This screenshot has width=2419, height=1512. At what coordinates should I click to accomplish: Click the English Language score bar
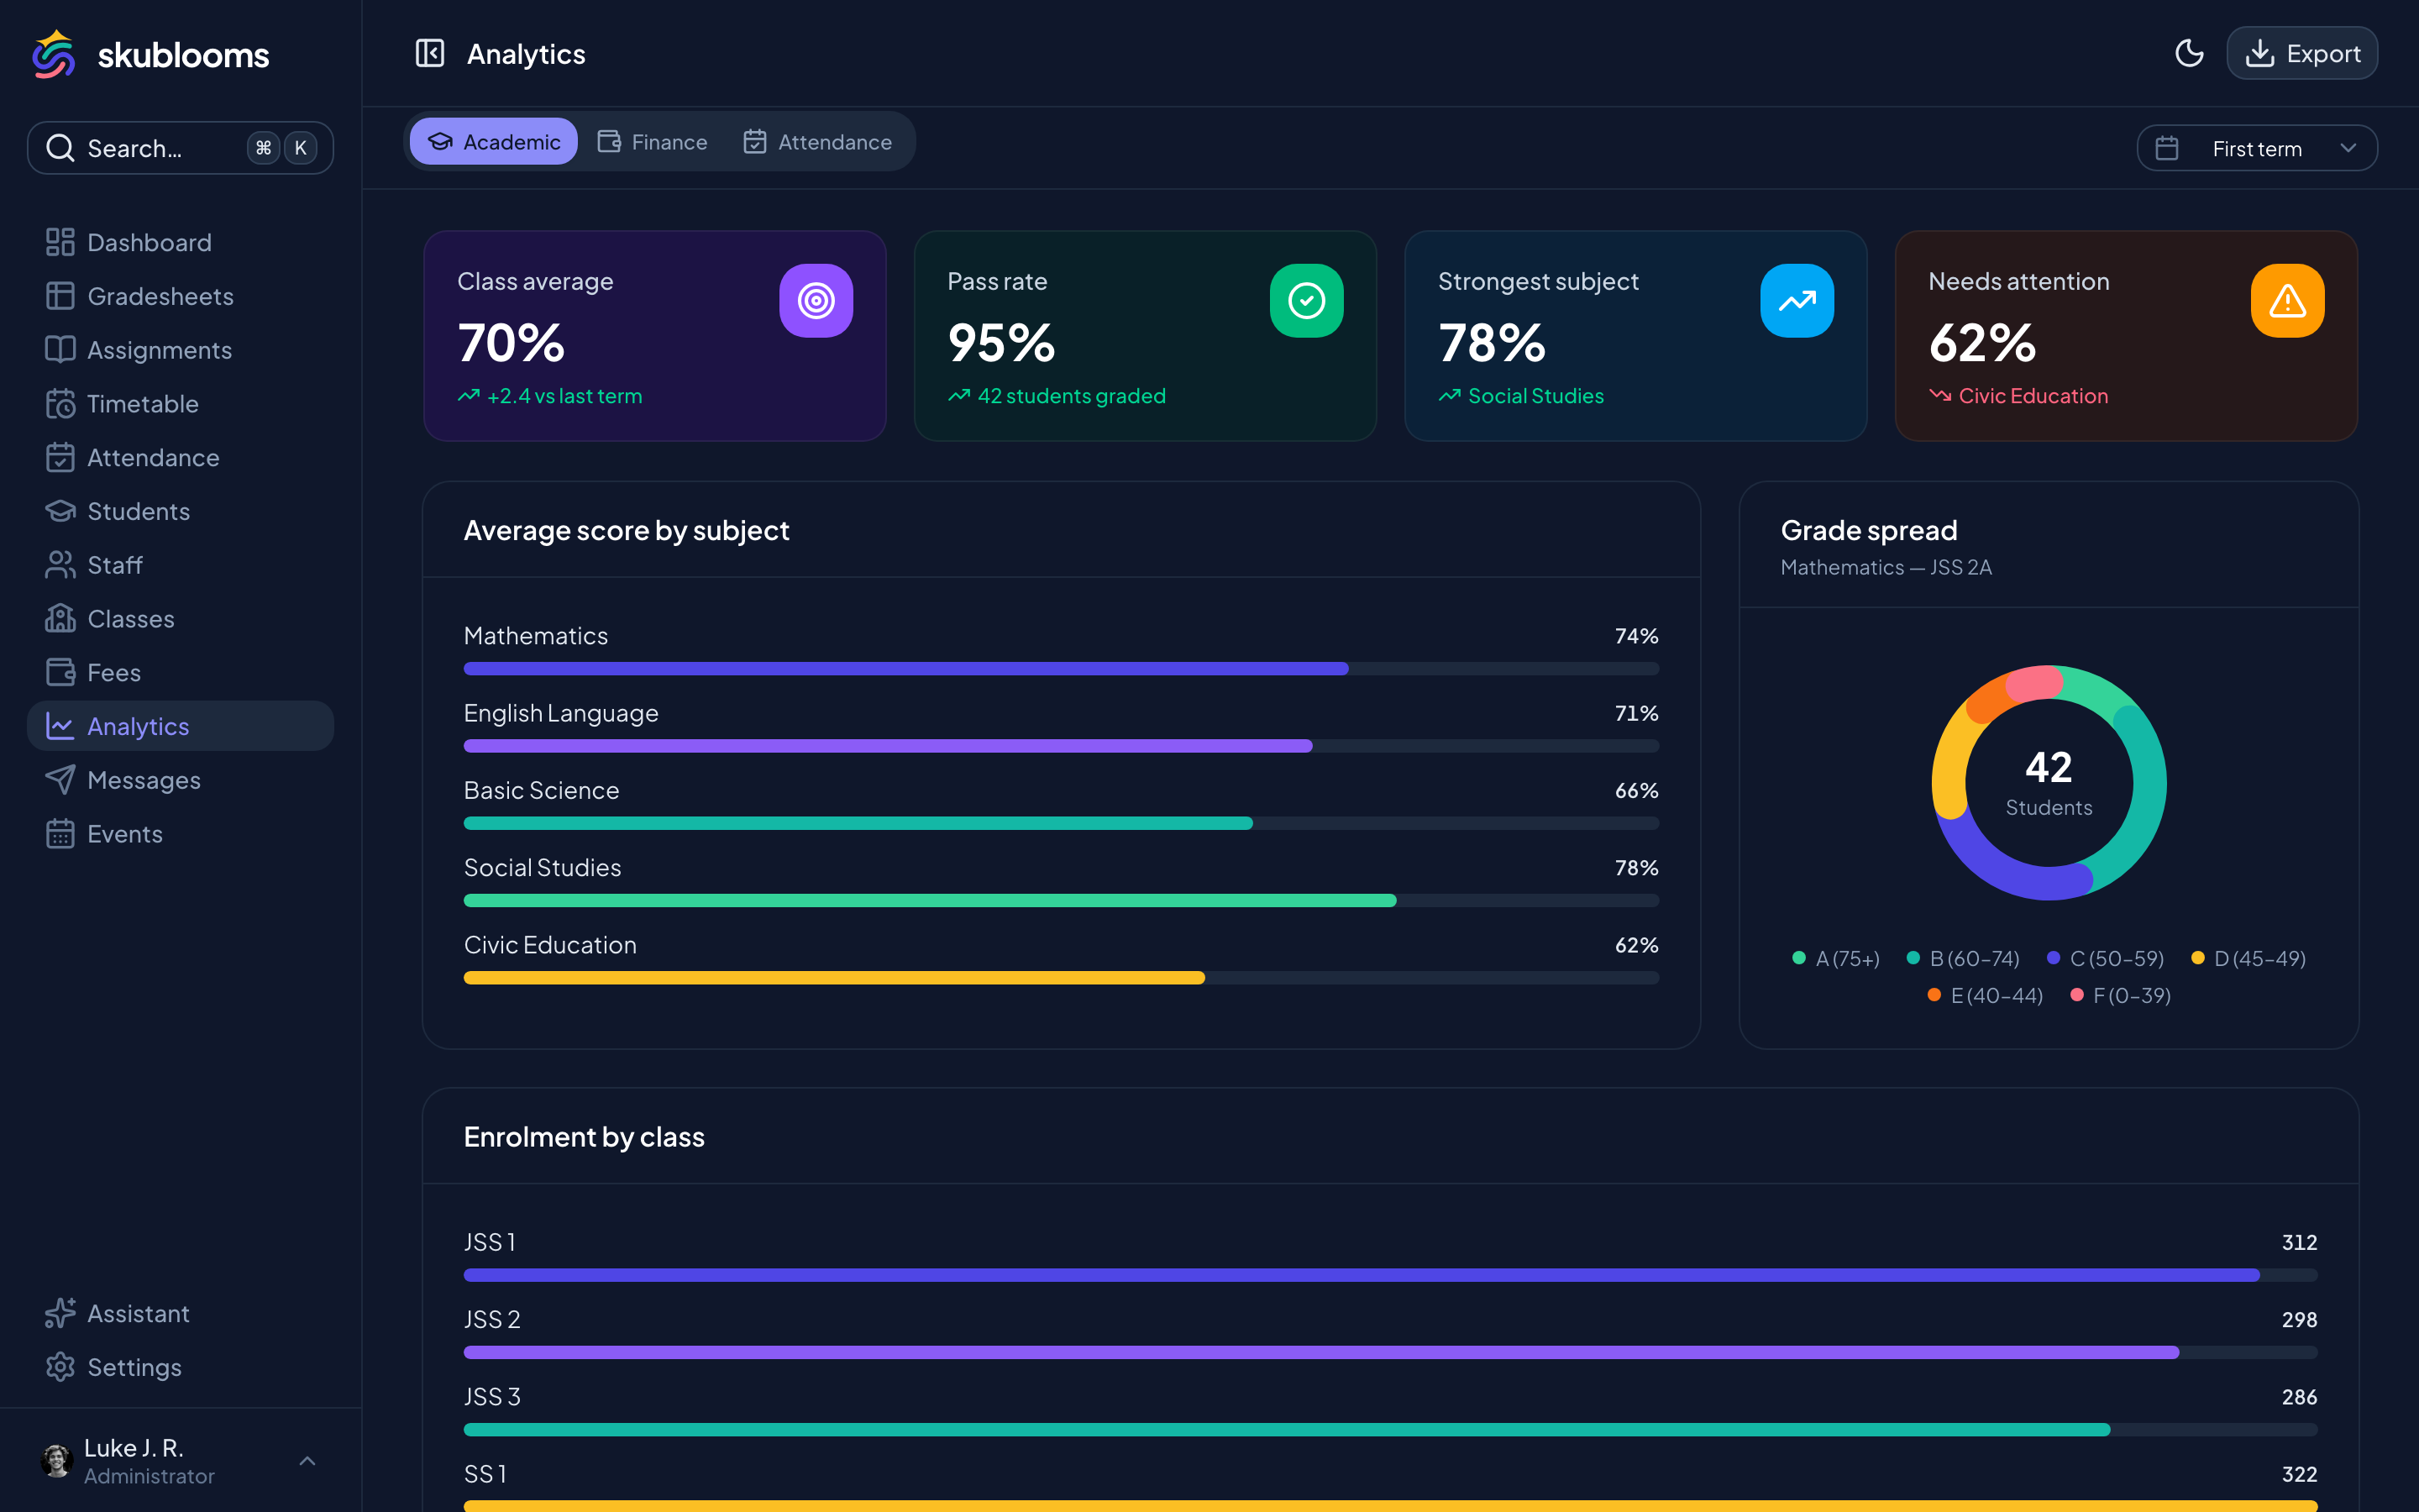[1062, 746]
